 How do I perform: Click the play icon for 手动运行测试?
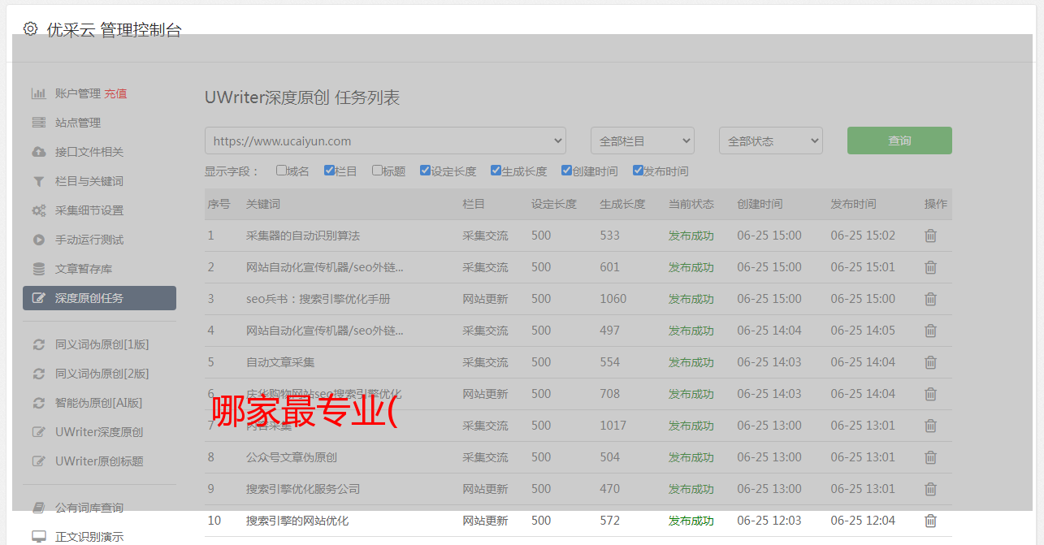[x=38, y=240]
